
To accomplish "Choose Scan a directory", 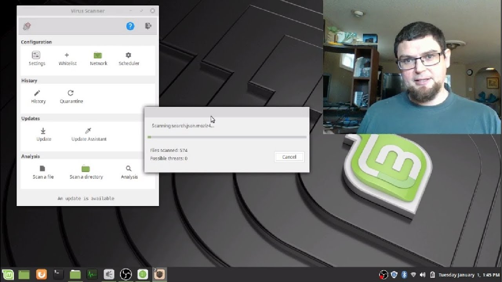I will (86, 172).
